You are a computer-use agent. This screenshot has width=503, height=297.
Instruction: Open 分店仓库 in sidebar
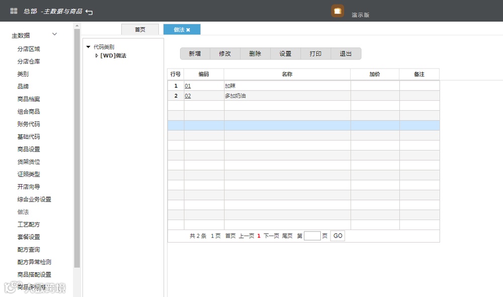[x=29, y=61]
